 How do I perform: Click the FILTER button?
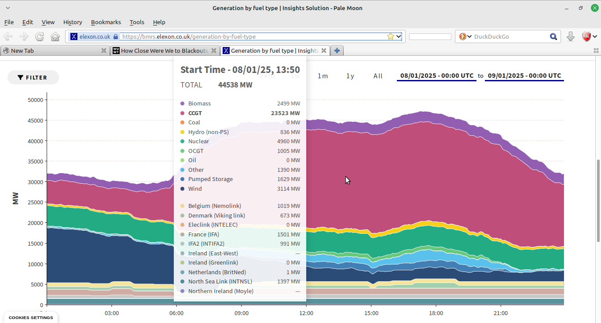coord(33,77)
